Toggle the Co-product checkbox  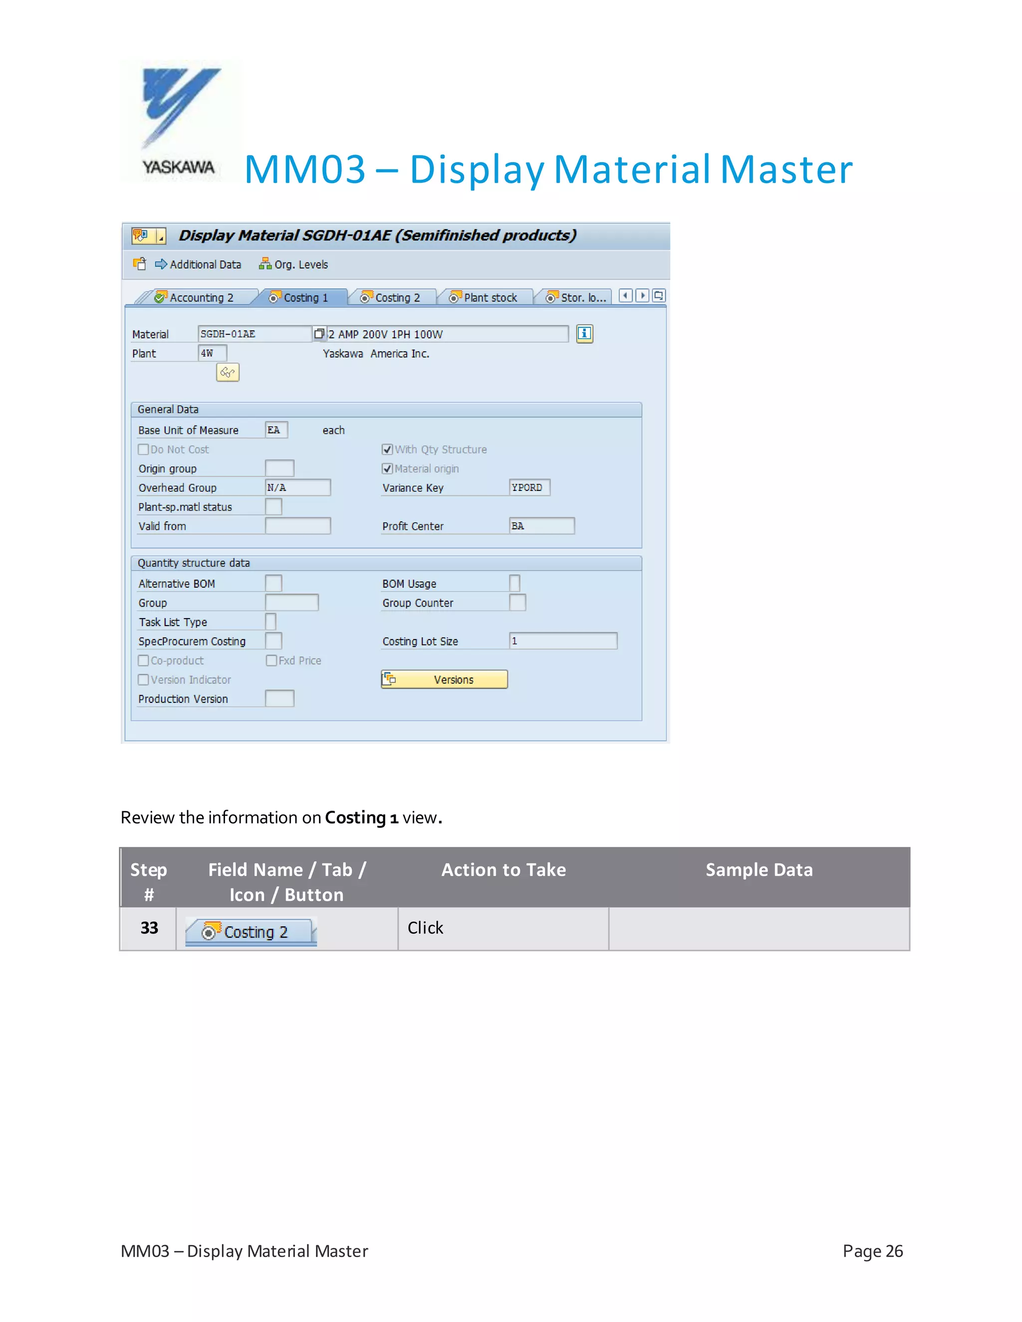tap(144, 661)
